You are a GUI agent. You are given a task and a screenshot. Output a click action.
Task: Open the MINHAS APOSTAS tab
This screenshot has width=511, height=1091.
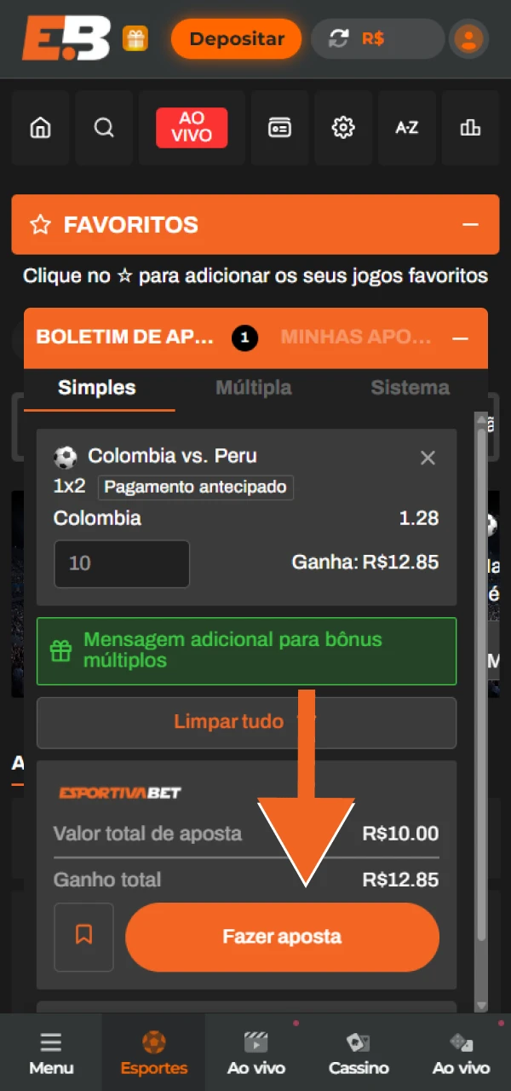pos(355,336)
